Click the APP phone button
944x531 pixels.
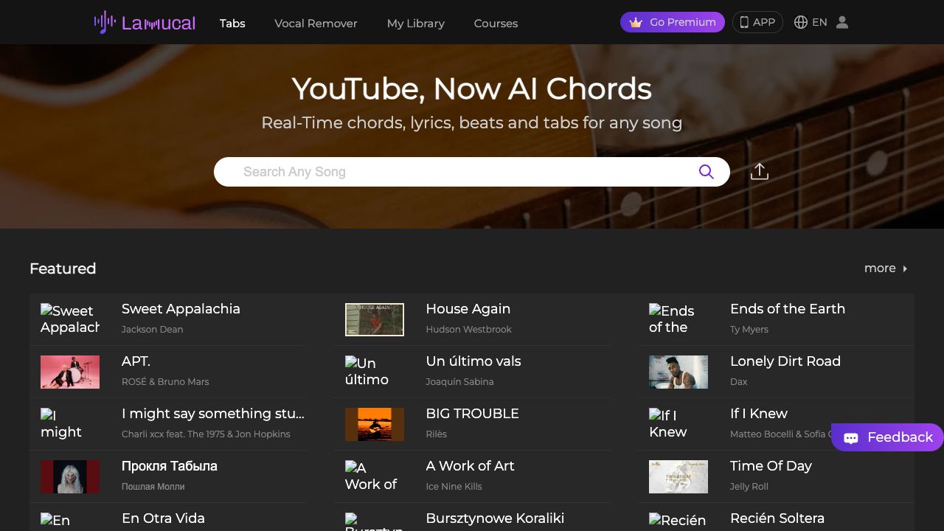pos(757,22)
